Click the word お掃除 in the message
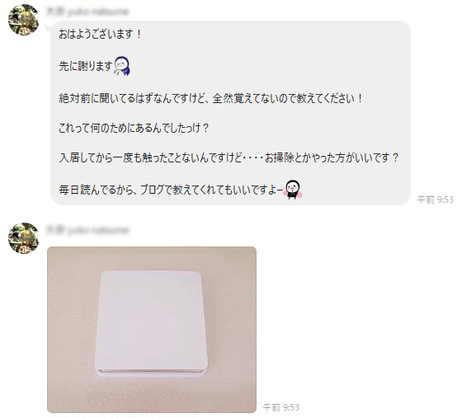Screen dimensions: 476x418 [x=280, y=157]
